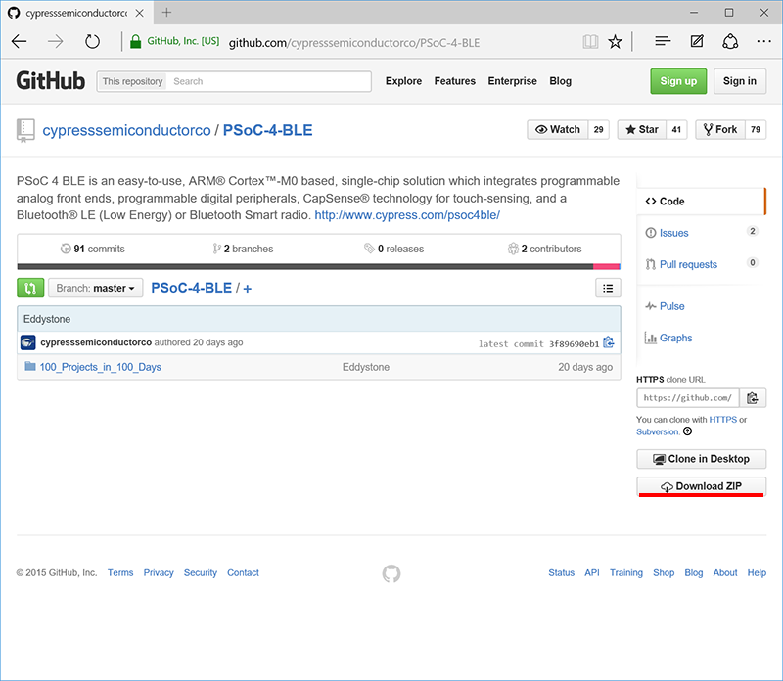Click the language breakdown color bar
The image size is (783, 681).
[x=319, y=266]
